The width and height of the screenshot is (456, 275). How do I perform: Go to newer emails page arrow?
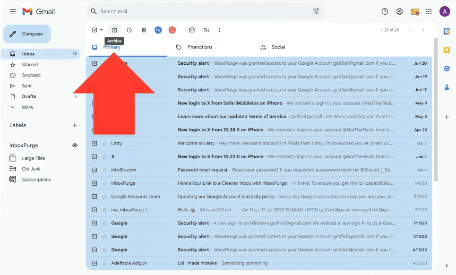pos(410,30)
